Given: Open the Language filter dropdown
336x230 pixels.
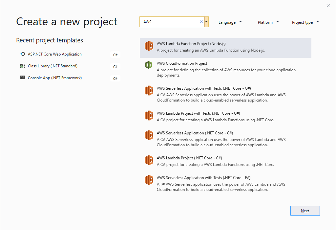Looking at the screenshot, I should pyautogui.click(x=230, y=22).
